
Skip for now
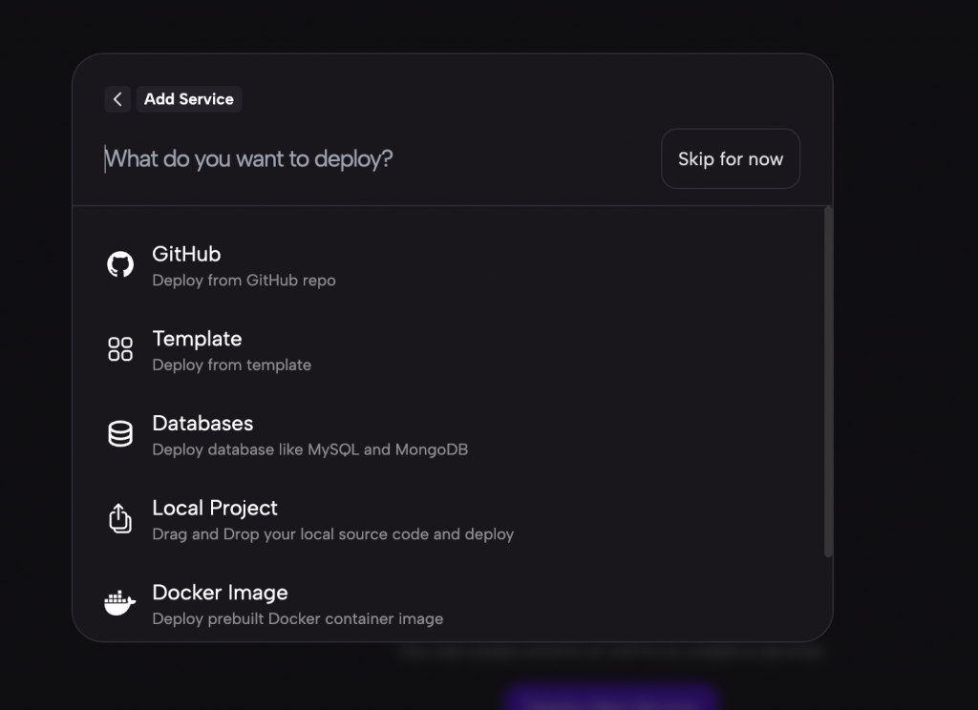(731, 159)
